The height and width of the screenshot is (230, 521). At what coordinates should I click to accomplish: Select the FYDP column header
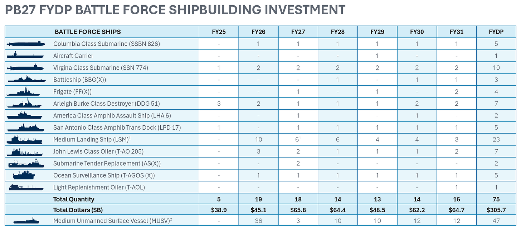pyautogui.click(x=496, y=32)
